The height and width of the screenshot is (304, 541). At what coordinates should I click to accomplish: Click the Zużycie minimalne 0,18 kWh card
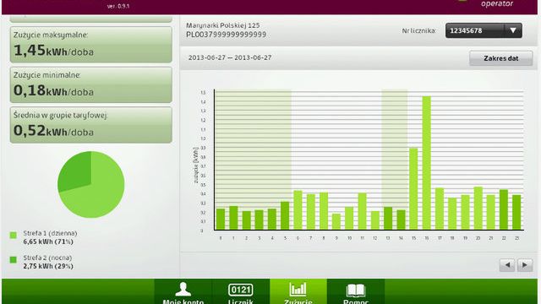(x=91, y=84)
